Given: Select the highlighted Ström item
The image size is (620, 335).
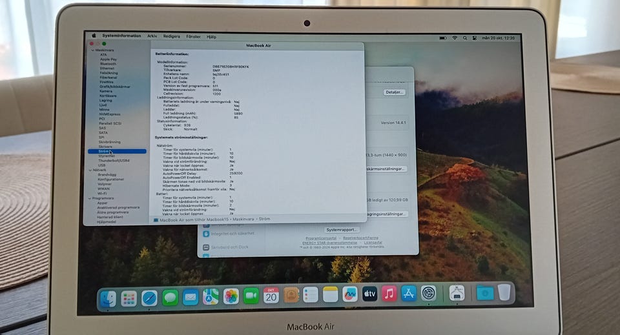Looking at the screenshot, I should 117,151.
